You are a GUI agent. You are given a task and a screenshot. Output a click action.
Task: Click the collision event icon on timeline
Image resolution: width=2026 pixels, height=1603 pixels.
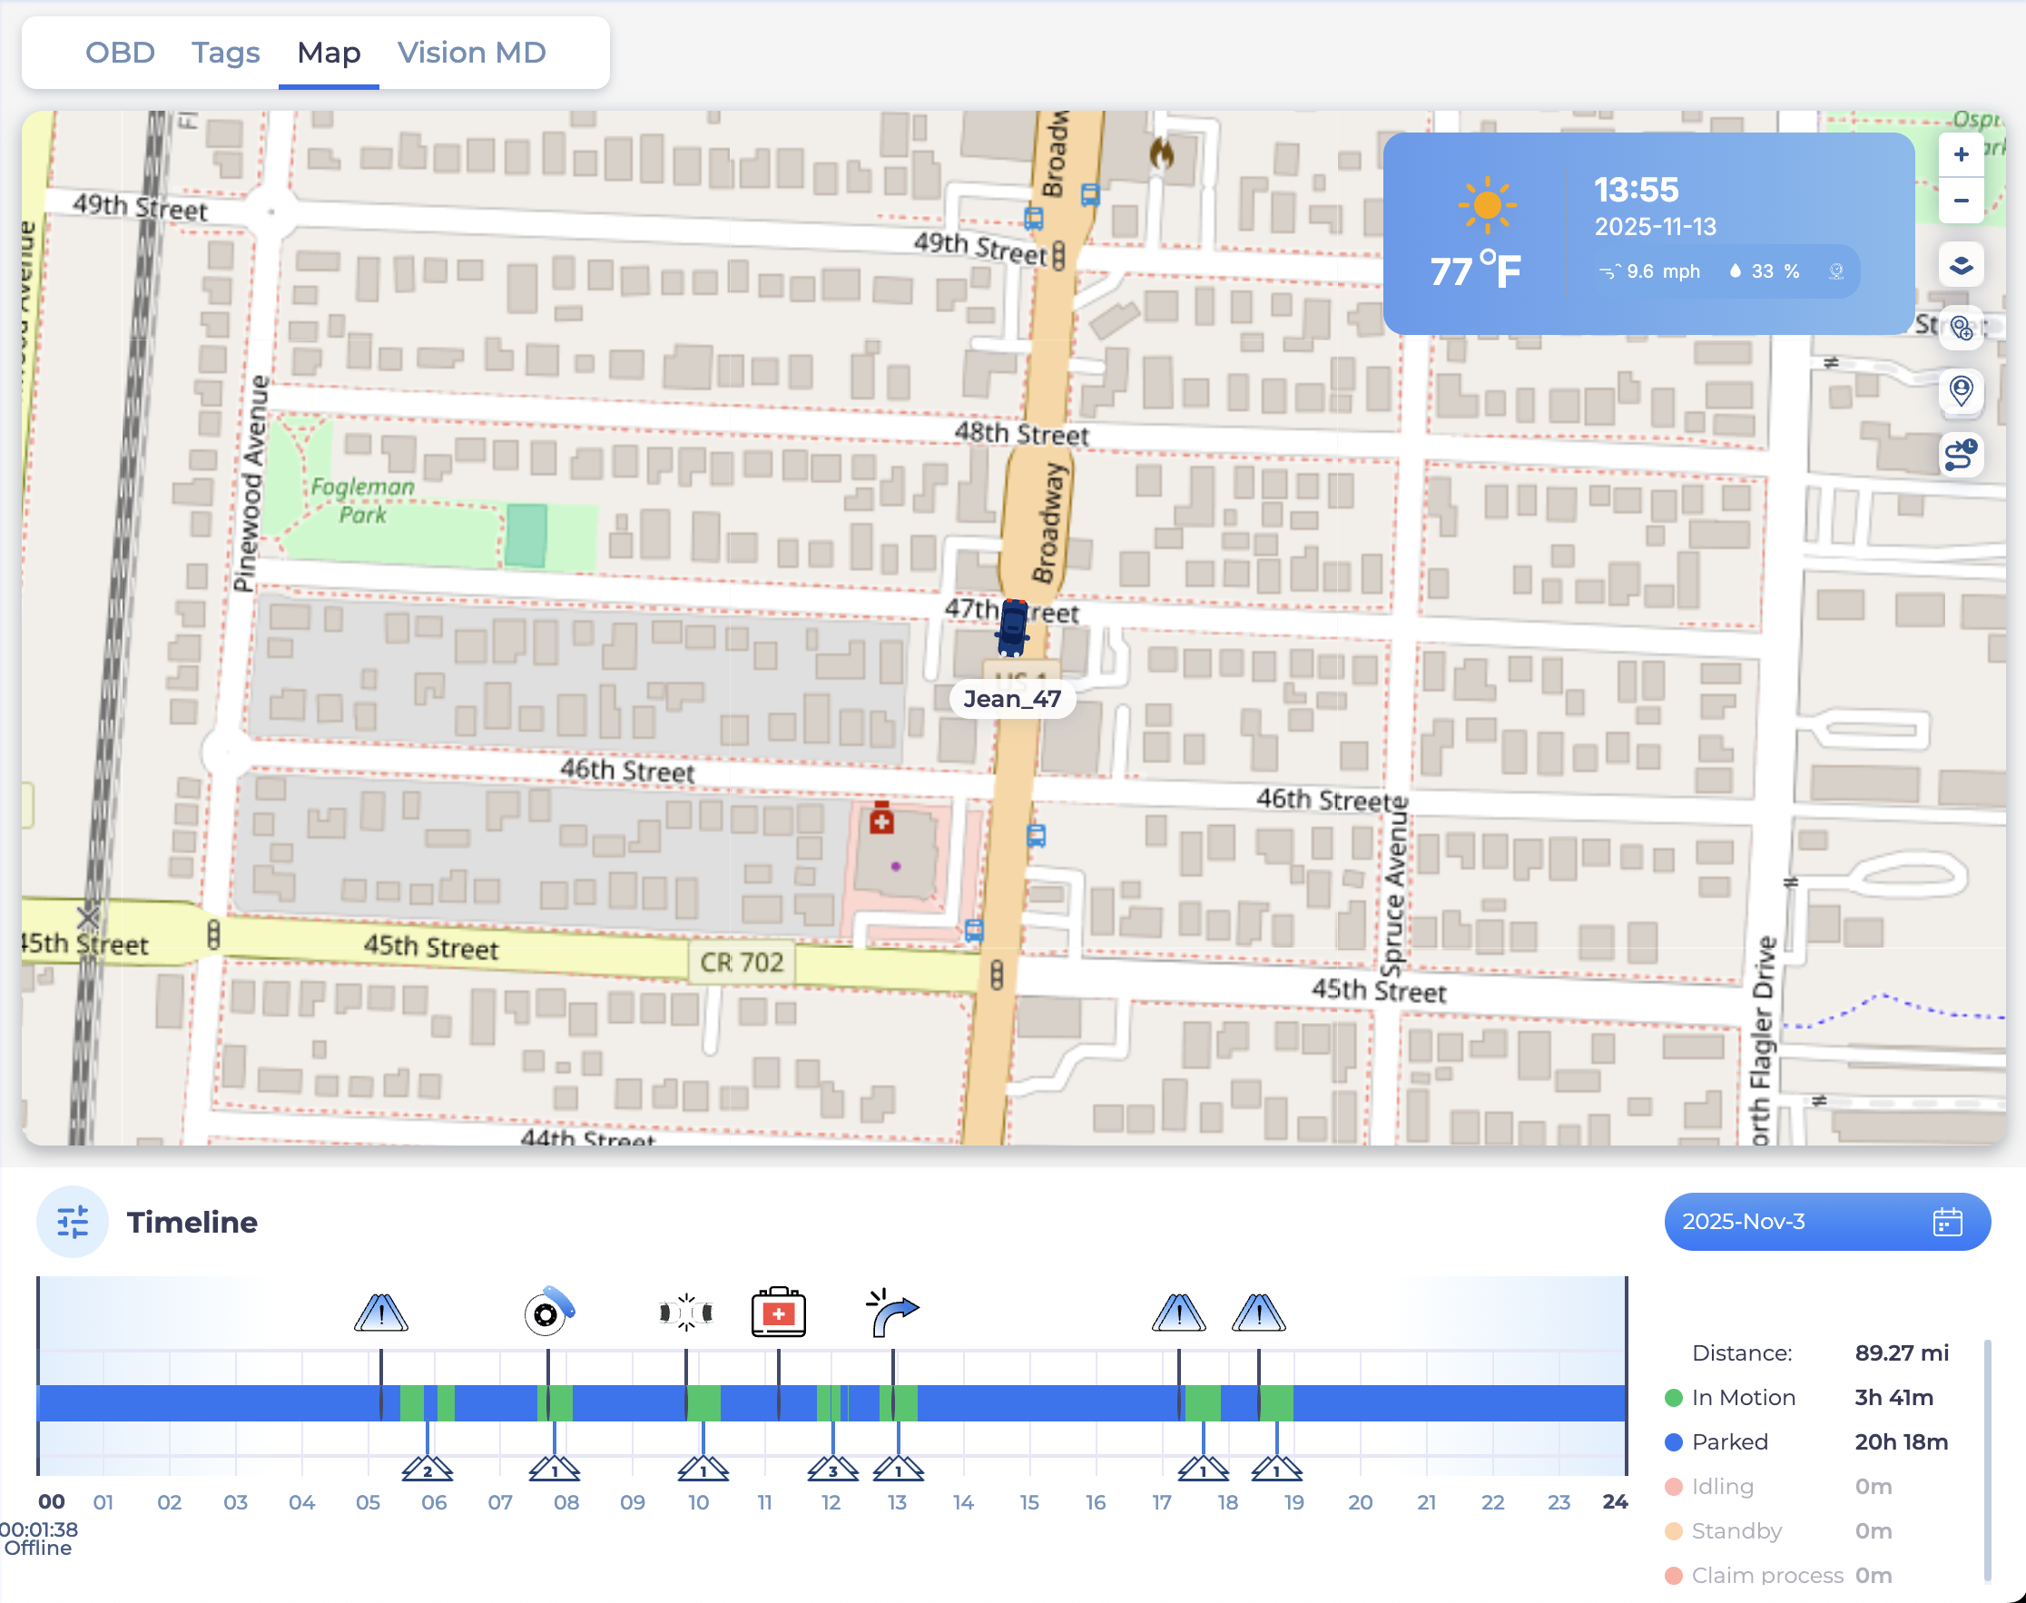(686, 1311)
